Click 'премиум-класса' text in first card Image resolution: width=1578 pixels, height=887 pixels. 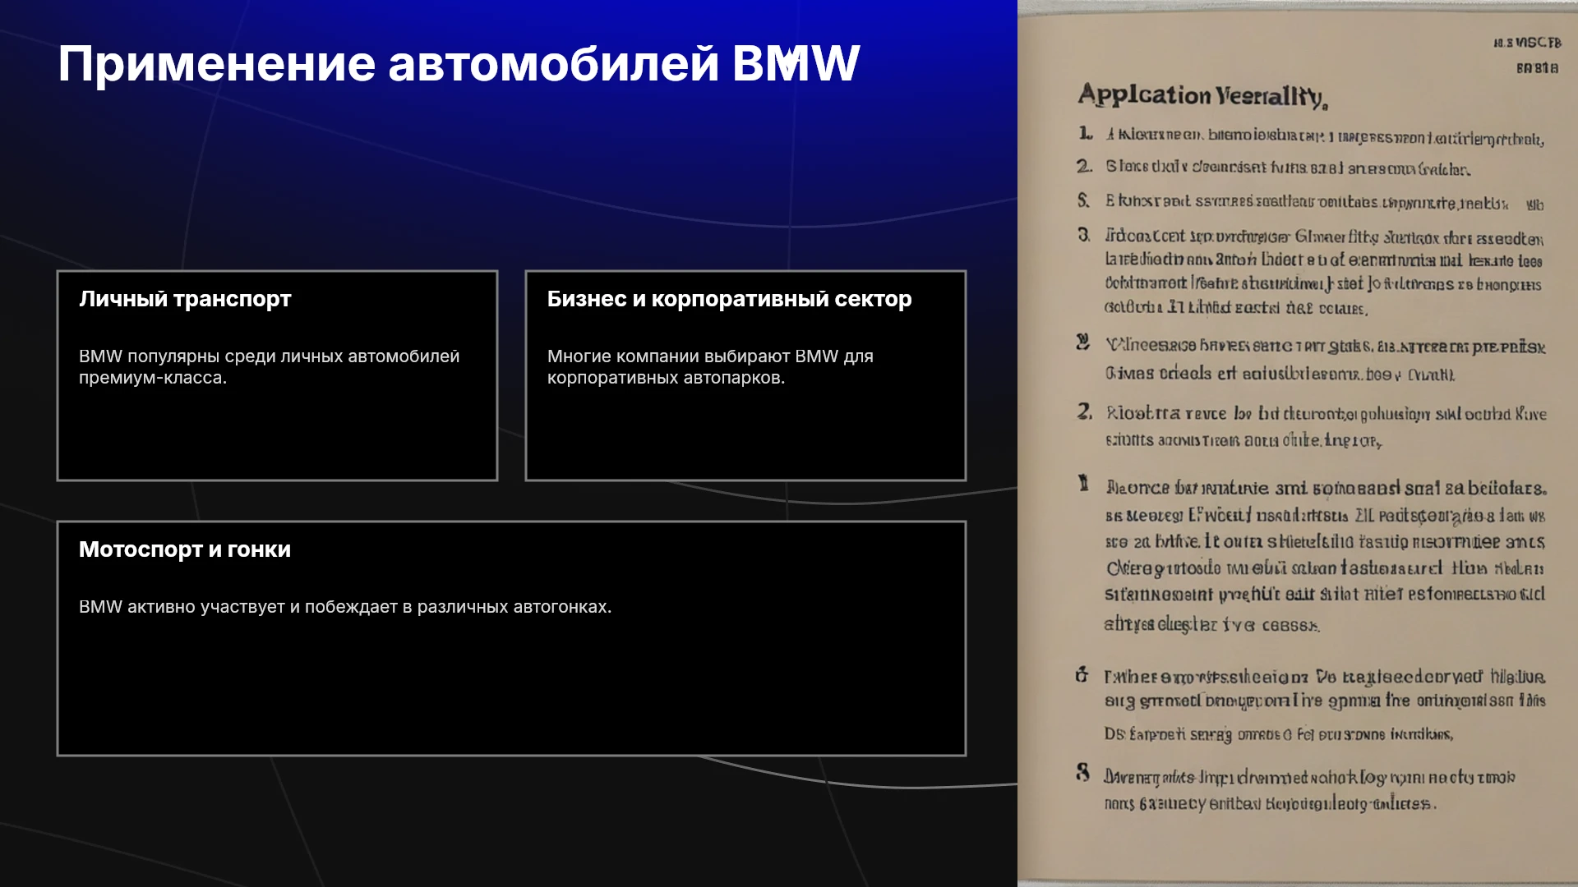pyautogui.click(x=153, y=378)
